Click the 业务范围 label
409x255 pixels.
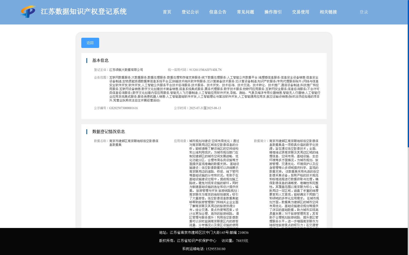101,78
